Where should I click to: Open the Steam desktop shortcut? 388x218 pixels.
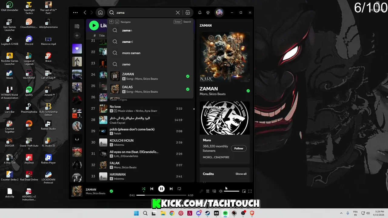pyautogui.click(x=9, y=74)
